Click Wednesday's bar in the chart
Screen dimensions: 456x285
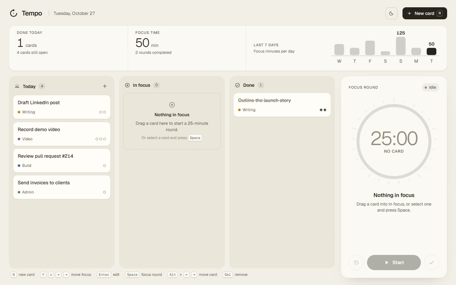tap(339, 50)
